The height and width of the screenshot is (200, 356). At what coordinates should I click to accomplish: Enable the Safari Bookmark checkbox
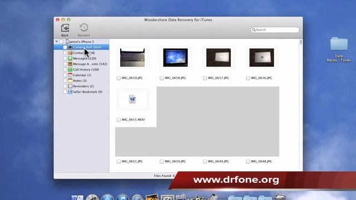tap(65, 92)
